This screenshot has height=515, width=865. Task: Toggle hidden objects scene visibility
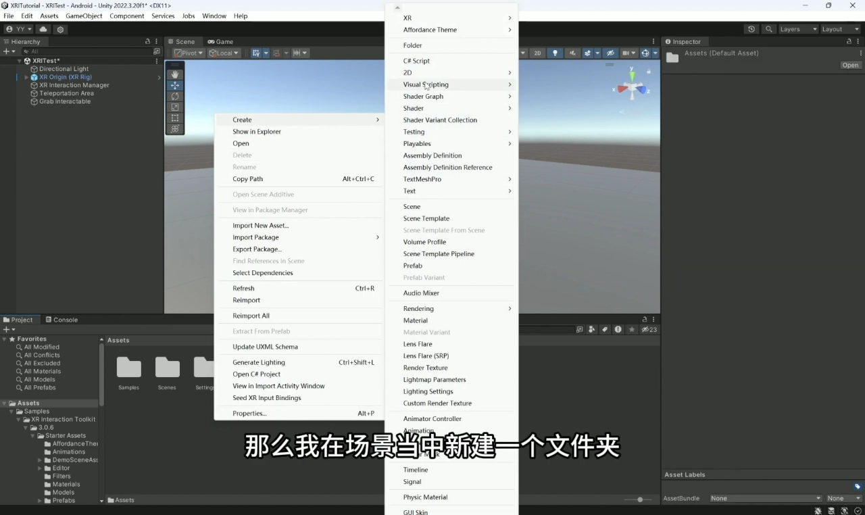click(x=610, y=53)
